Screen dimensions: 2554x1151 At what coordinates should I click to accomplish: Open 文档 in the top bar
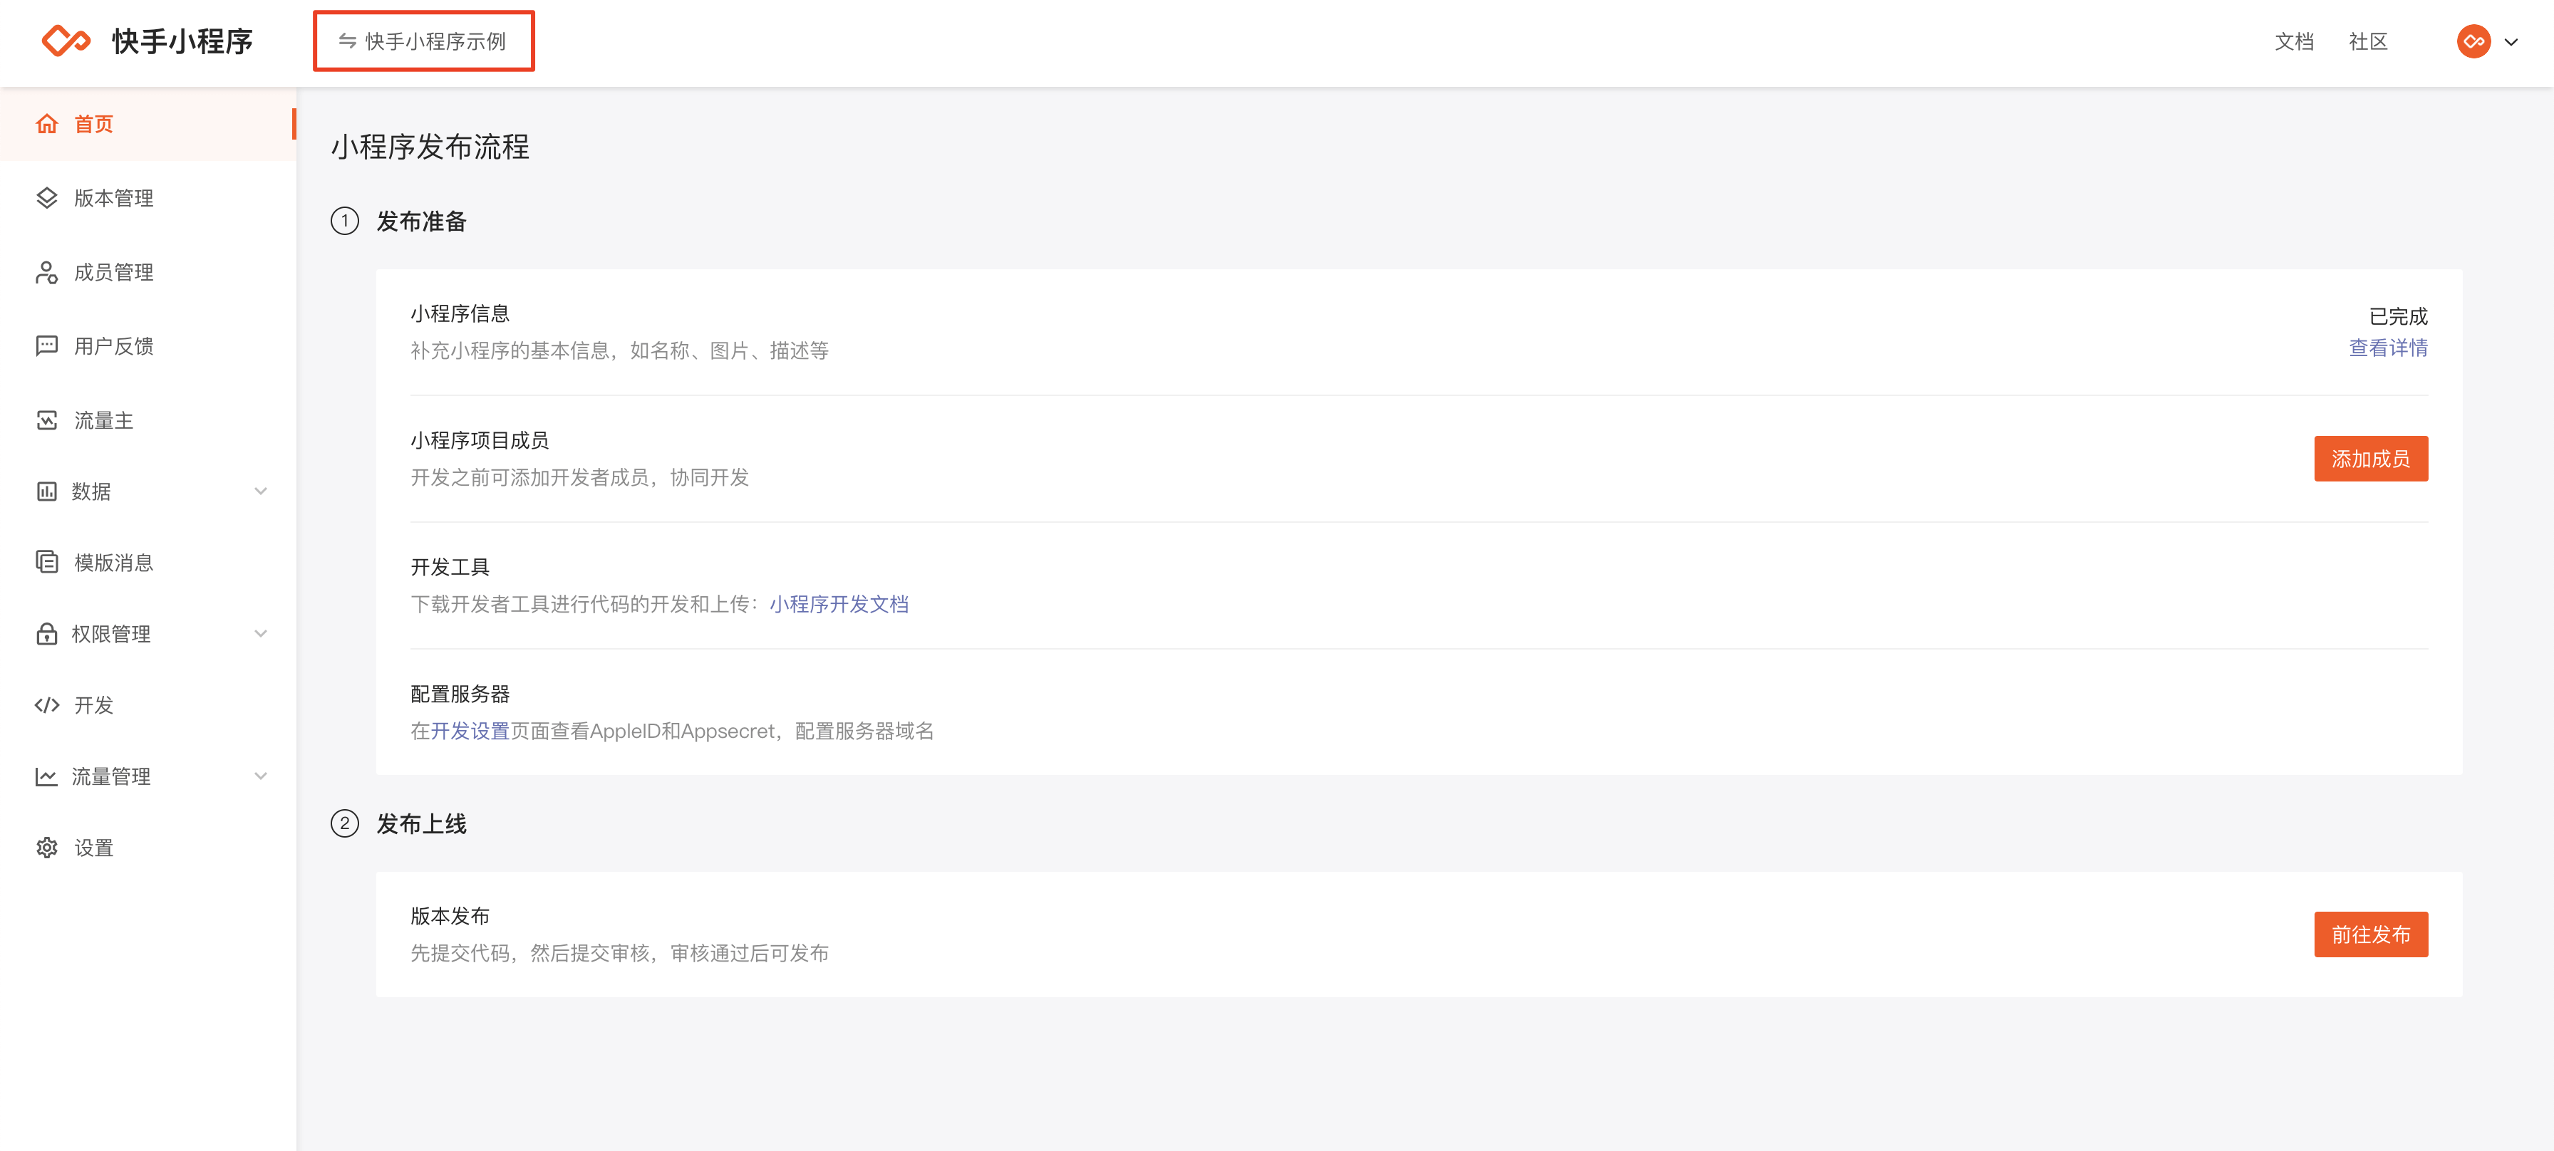click(x=2293, y=41)
